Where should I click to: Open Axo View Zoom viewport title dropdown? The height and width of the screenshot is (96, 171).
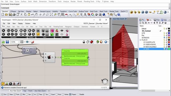[x=126, y=19]
